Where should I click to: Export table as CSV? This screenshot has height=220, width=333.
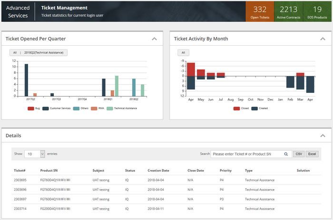[299, 154]
